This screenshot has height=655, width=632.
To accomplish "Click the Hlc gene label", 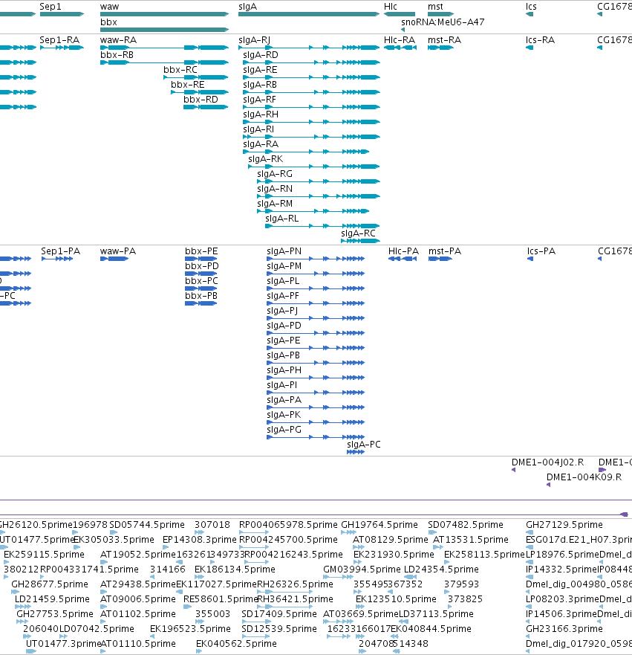I will tap(391, 7).
